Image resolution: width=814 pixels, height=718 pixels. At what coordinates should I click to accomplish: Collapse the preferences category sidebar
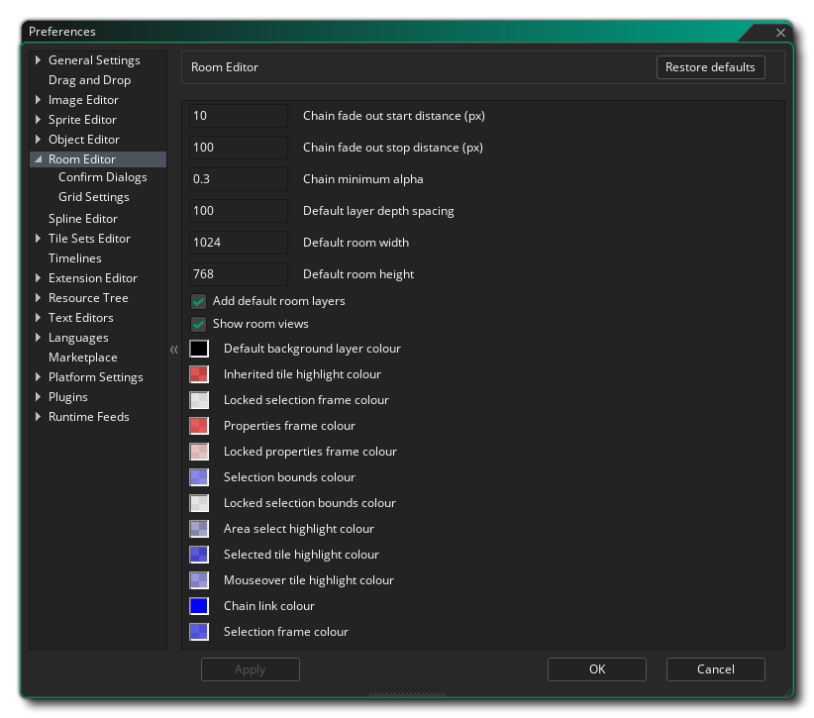pos(173,349)
